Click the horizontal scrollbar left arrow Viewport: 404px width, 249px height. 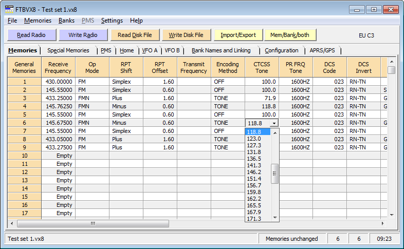(12, 223)
